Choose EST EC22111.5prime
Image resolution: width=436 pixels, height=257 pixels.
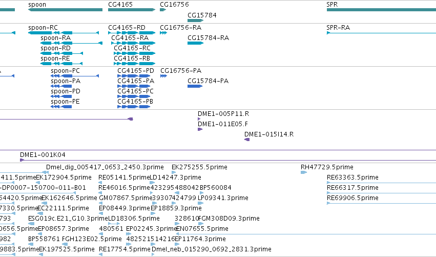pyautogui.click(x=63, y=208)
